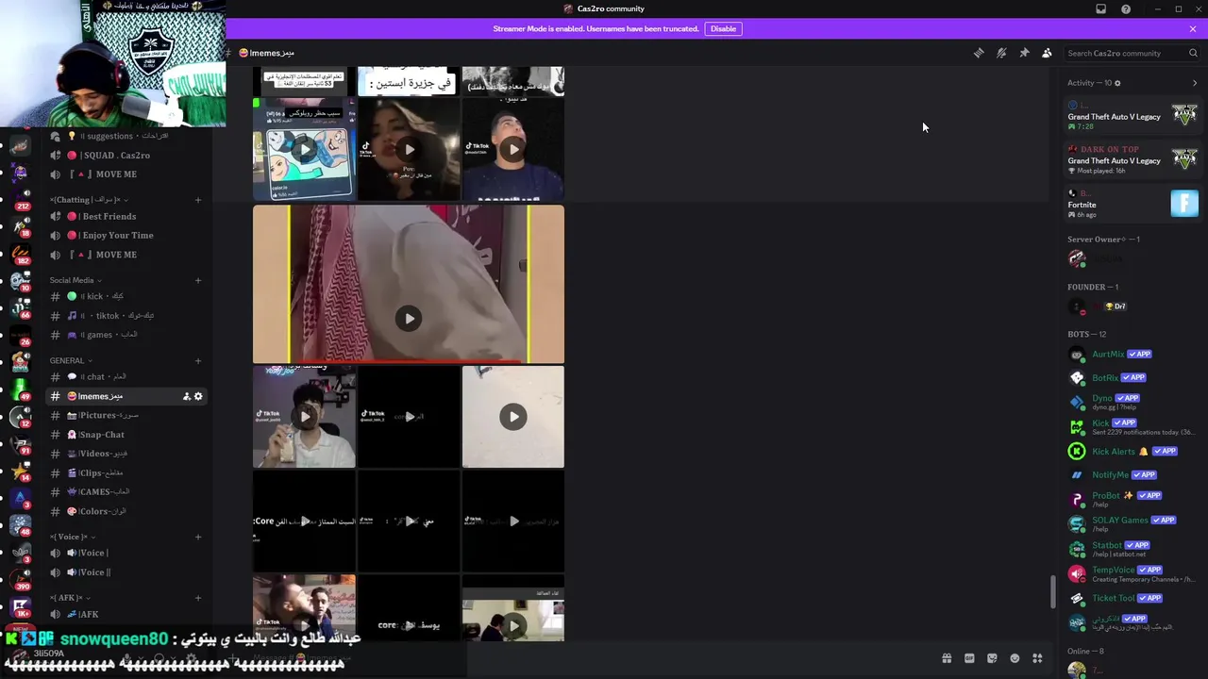Open DARK ON TOP activity card
Image resolution: width=1208 pixels, height=679 pixels.
click(x=1132, y=158)
